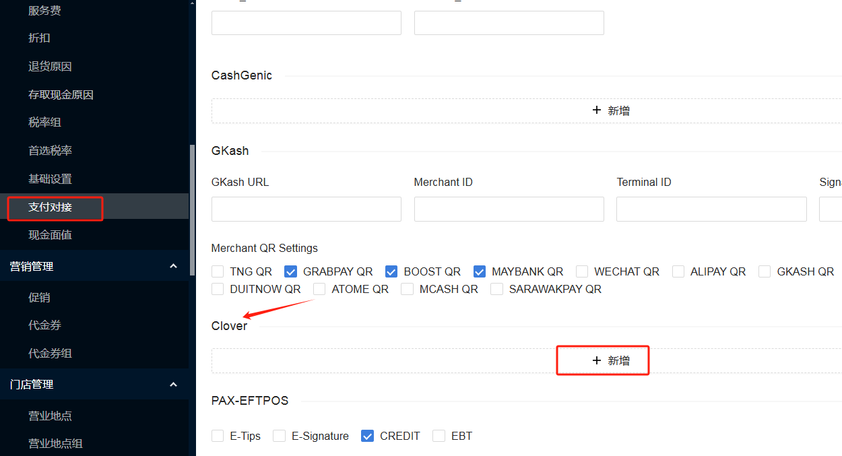Focus the second empty input at top
This screenshot has height=456, width=842.
(x=509, y=23)
